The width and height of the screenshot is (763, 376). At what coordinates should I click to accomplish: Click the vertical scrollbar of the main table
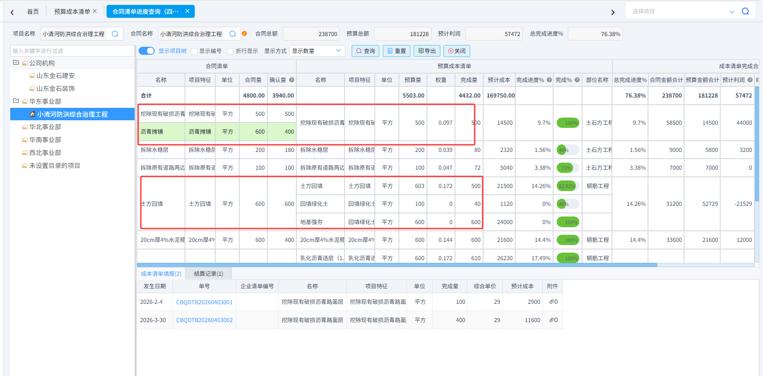pos(757,143)
